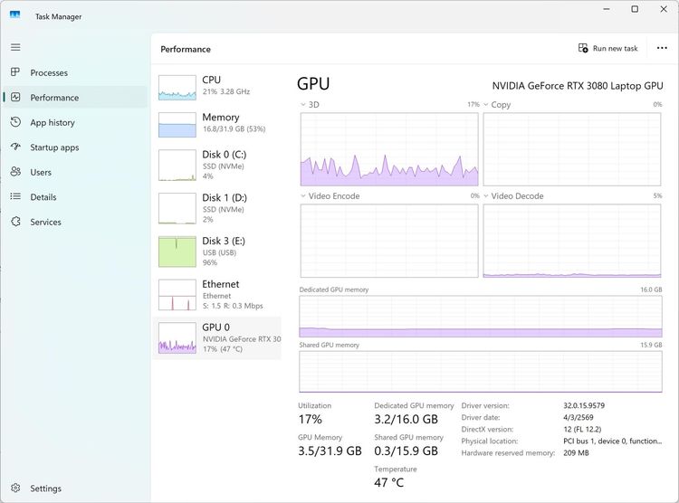Click the PCI bus 1 physical location value

[612, 441]
